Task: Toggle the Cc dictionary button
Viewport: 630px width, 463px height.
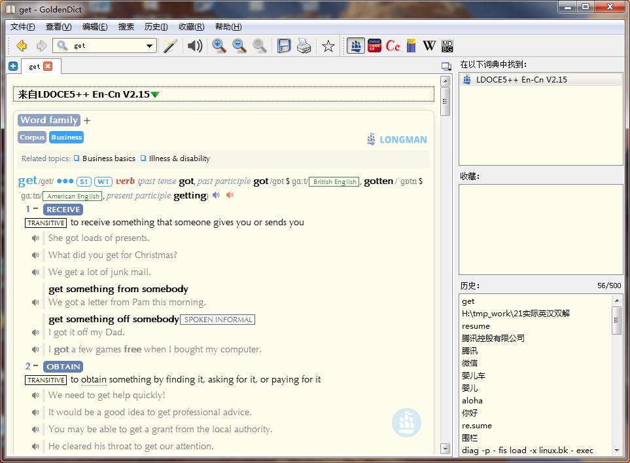Action: (393, 46)
